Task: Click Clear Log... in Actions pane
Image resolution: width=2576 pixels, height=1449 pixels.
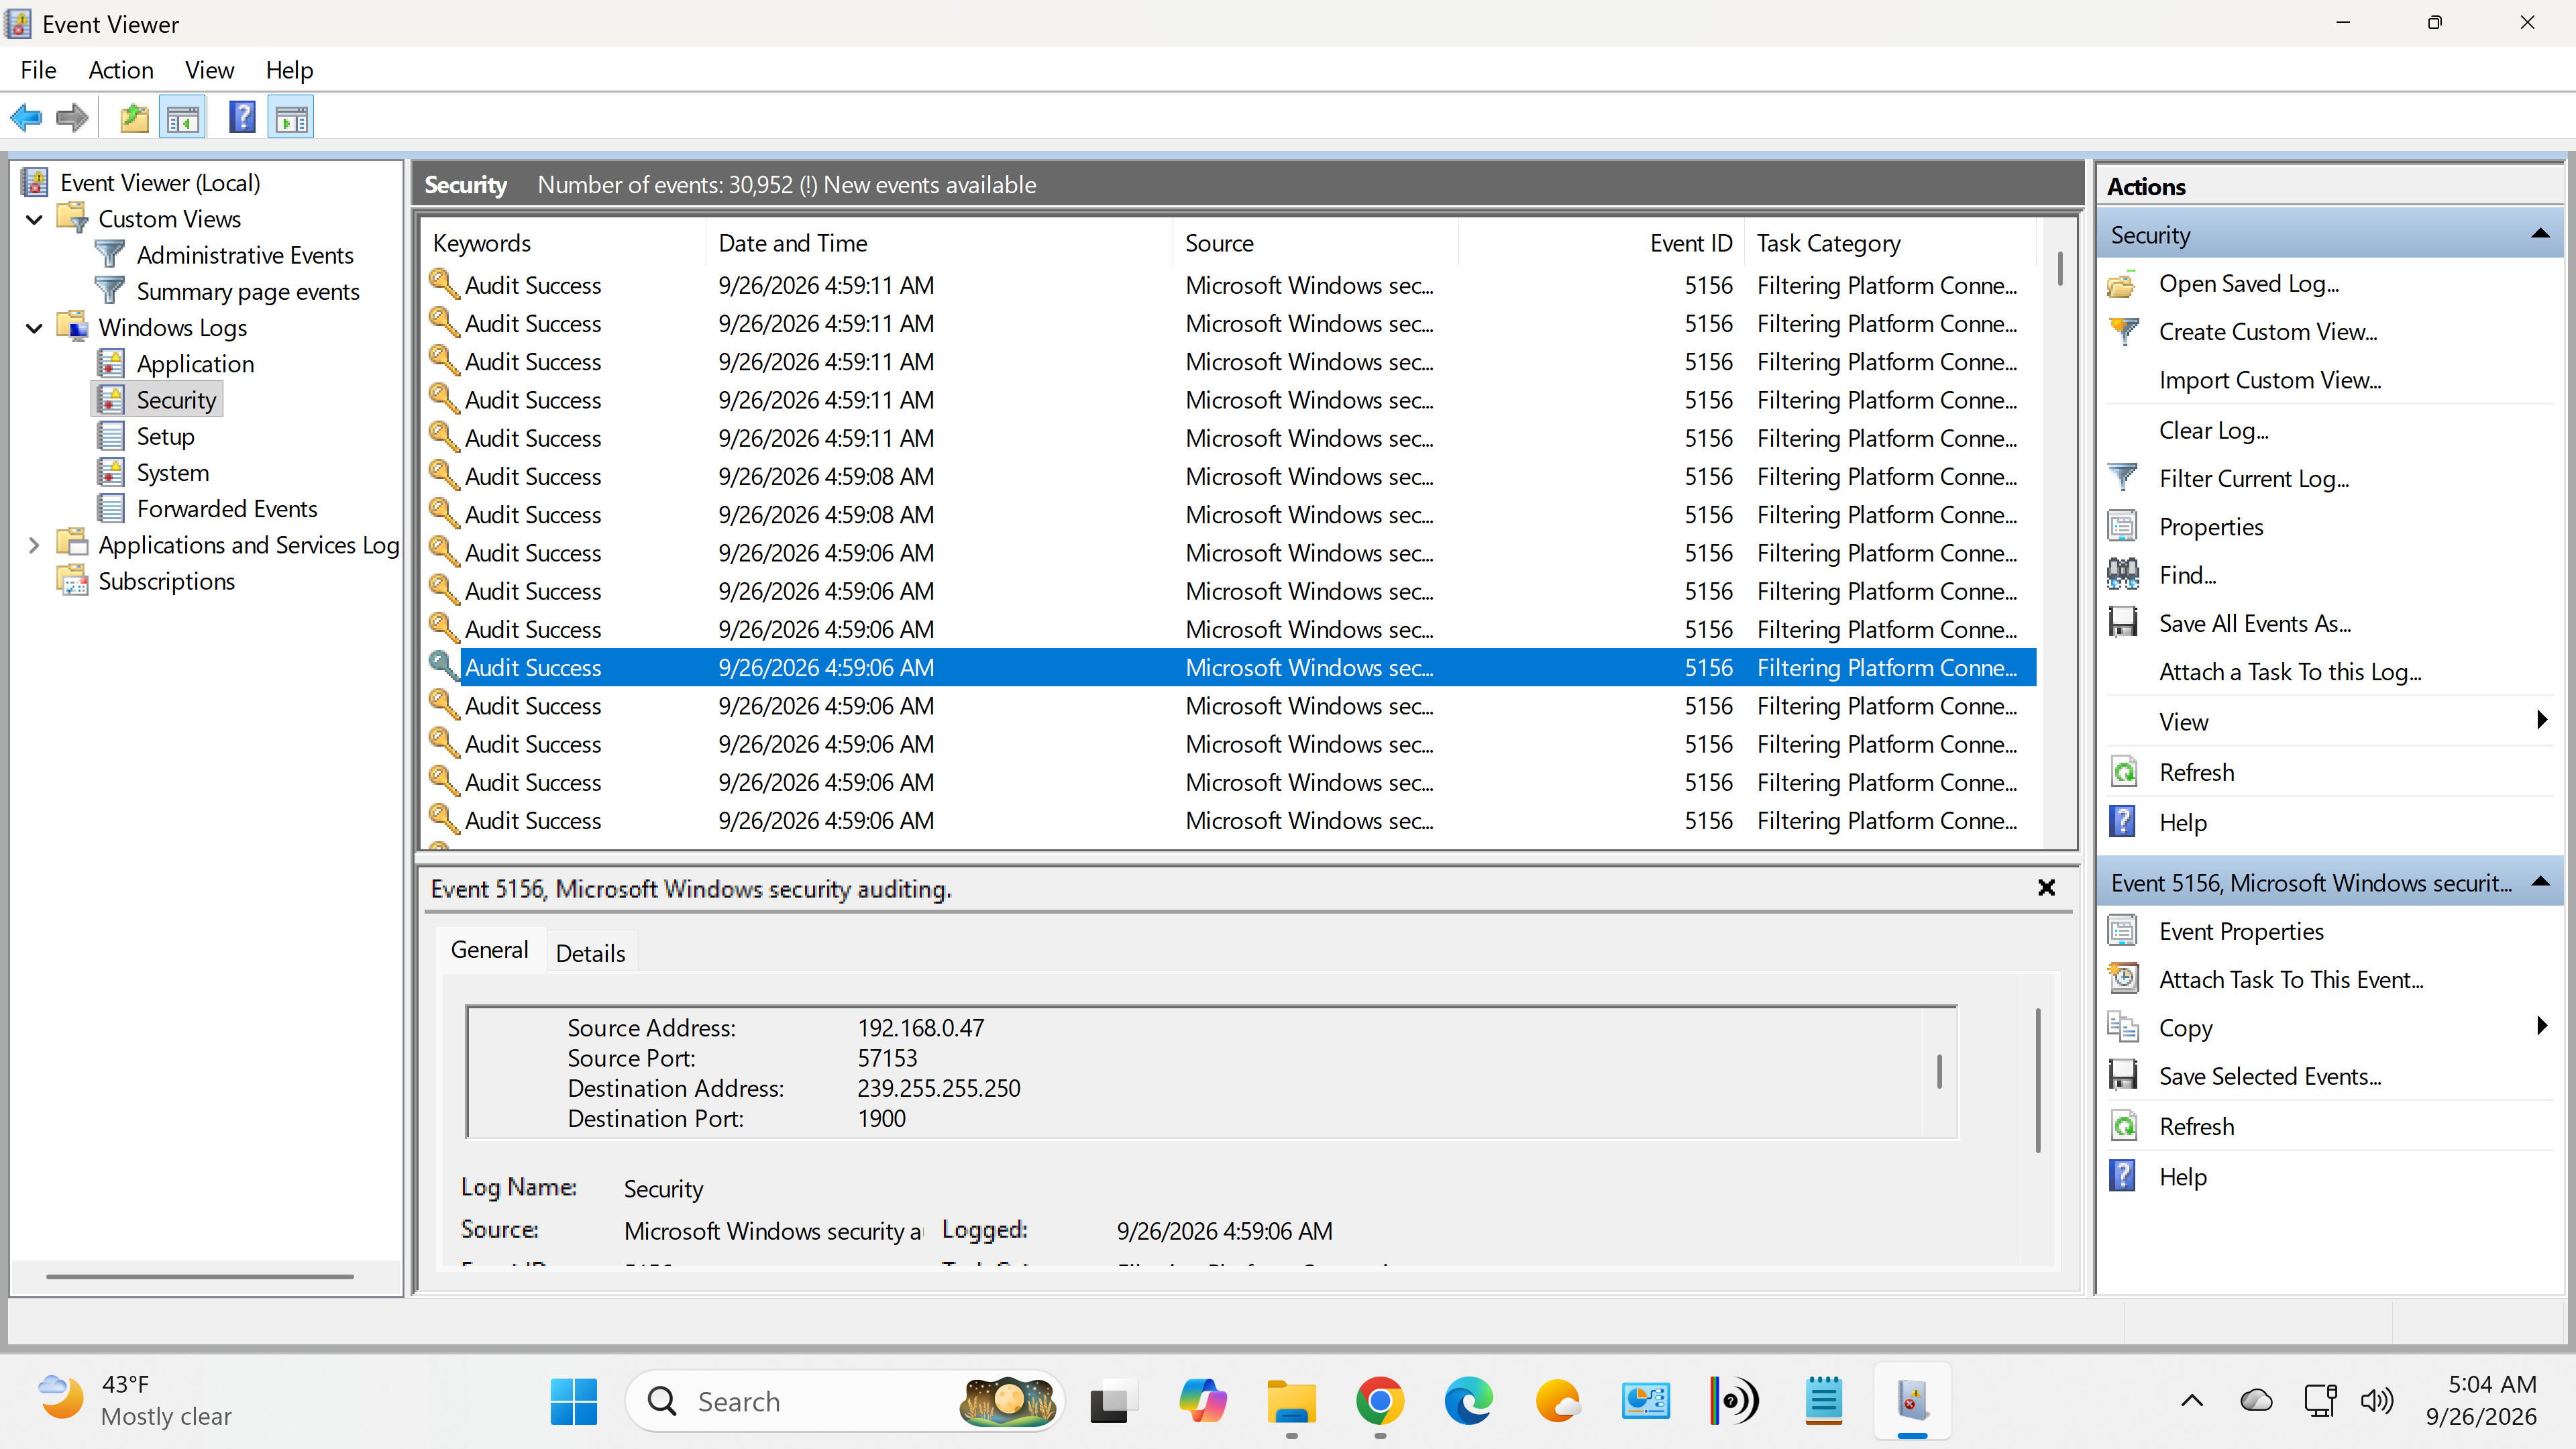Action: [2213, 430]
